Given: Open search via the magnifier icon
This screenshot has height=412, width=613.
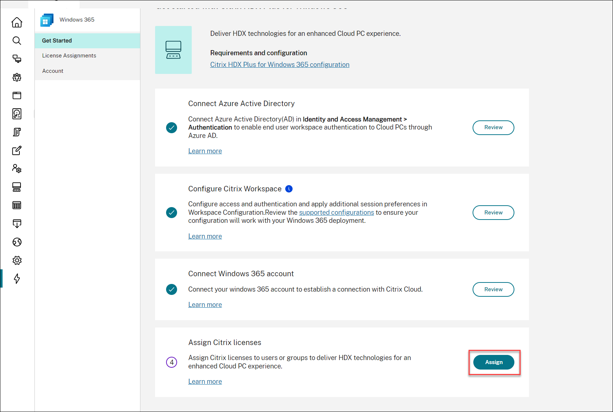Looking at the screenshot, I should pyautogui.click(x=17, y=41).
